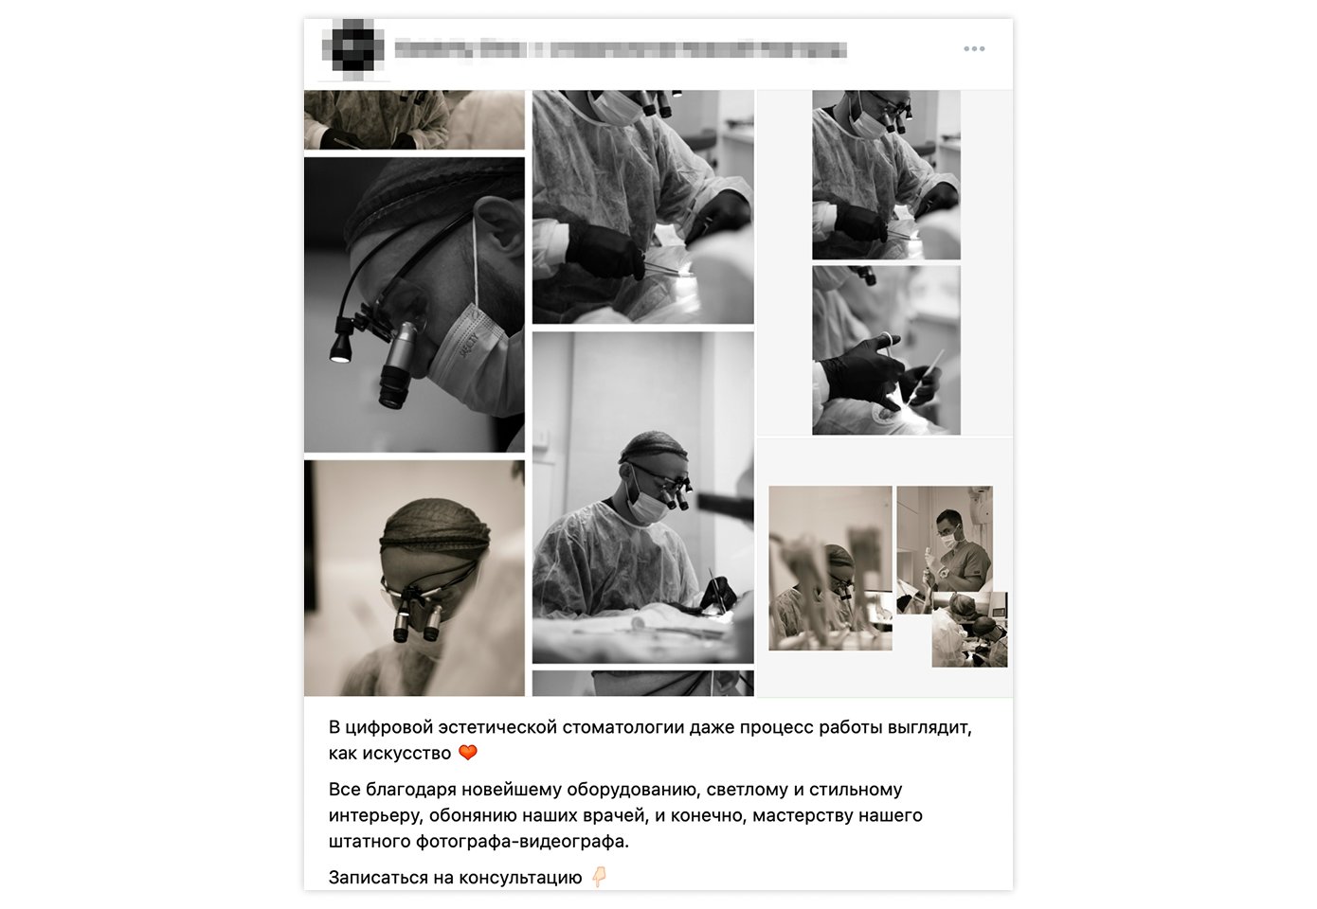Open close-up photo of dentist's loupe light

(414, 305)
